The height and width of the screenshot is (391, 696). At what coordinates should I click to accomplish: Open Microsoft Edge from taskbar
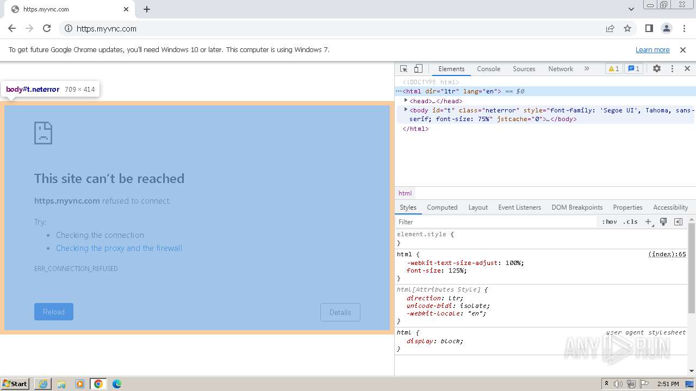[x=117, y=384]
